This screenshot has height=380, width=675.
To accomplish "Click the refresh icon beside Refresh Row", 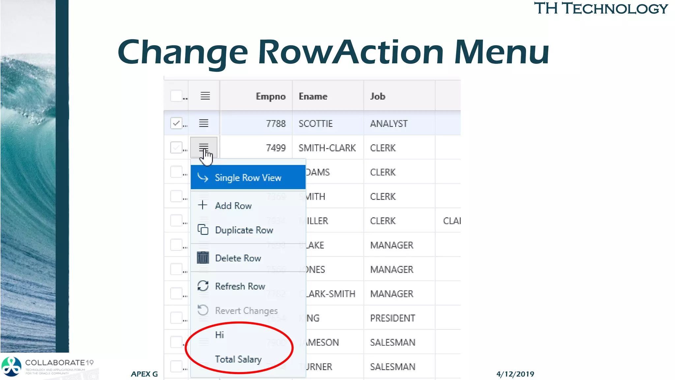I will click(x=203, y=286).
